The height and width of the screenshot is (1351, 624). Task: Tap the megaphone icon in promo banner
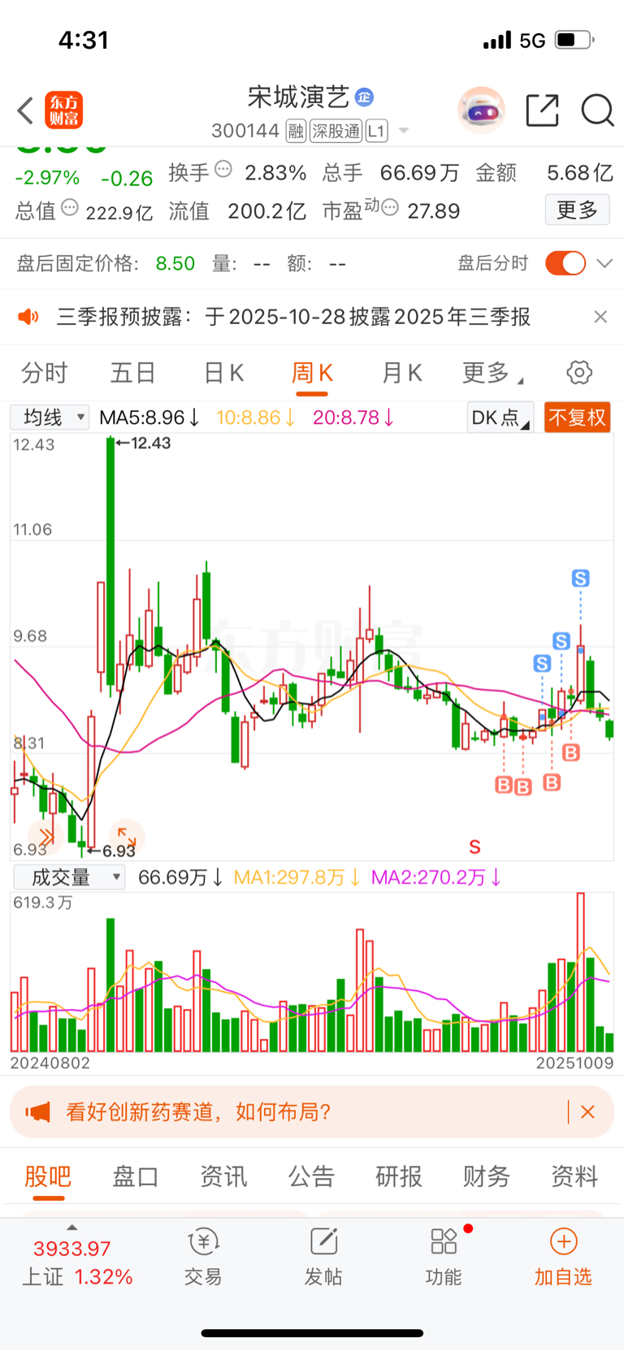pyautogui.click(x=38, y=1112)
